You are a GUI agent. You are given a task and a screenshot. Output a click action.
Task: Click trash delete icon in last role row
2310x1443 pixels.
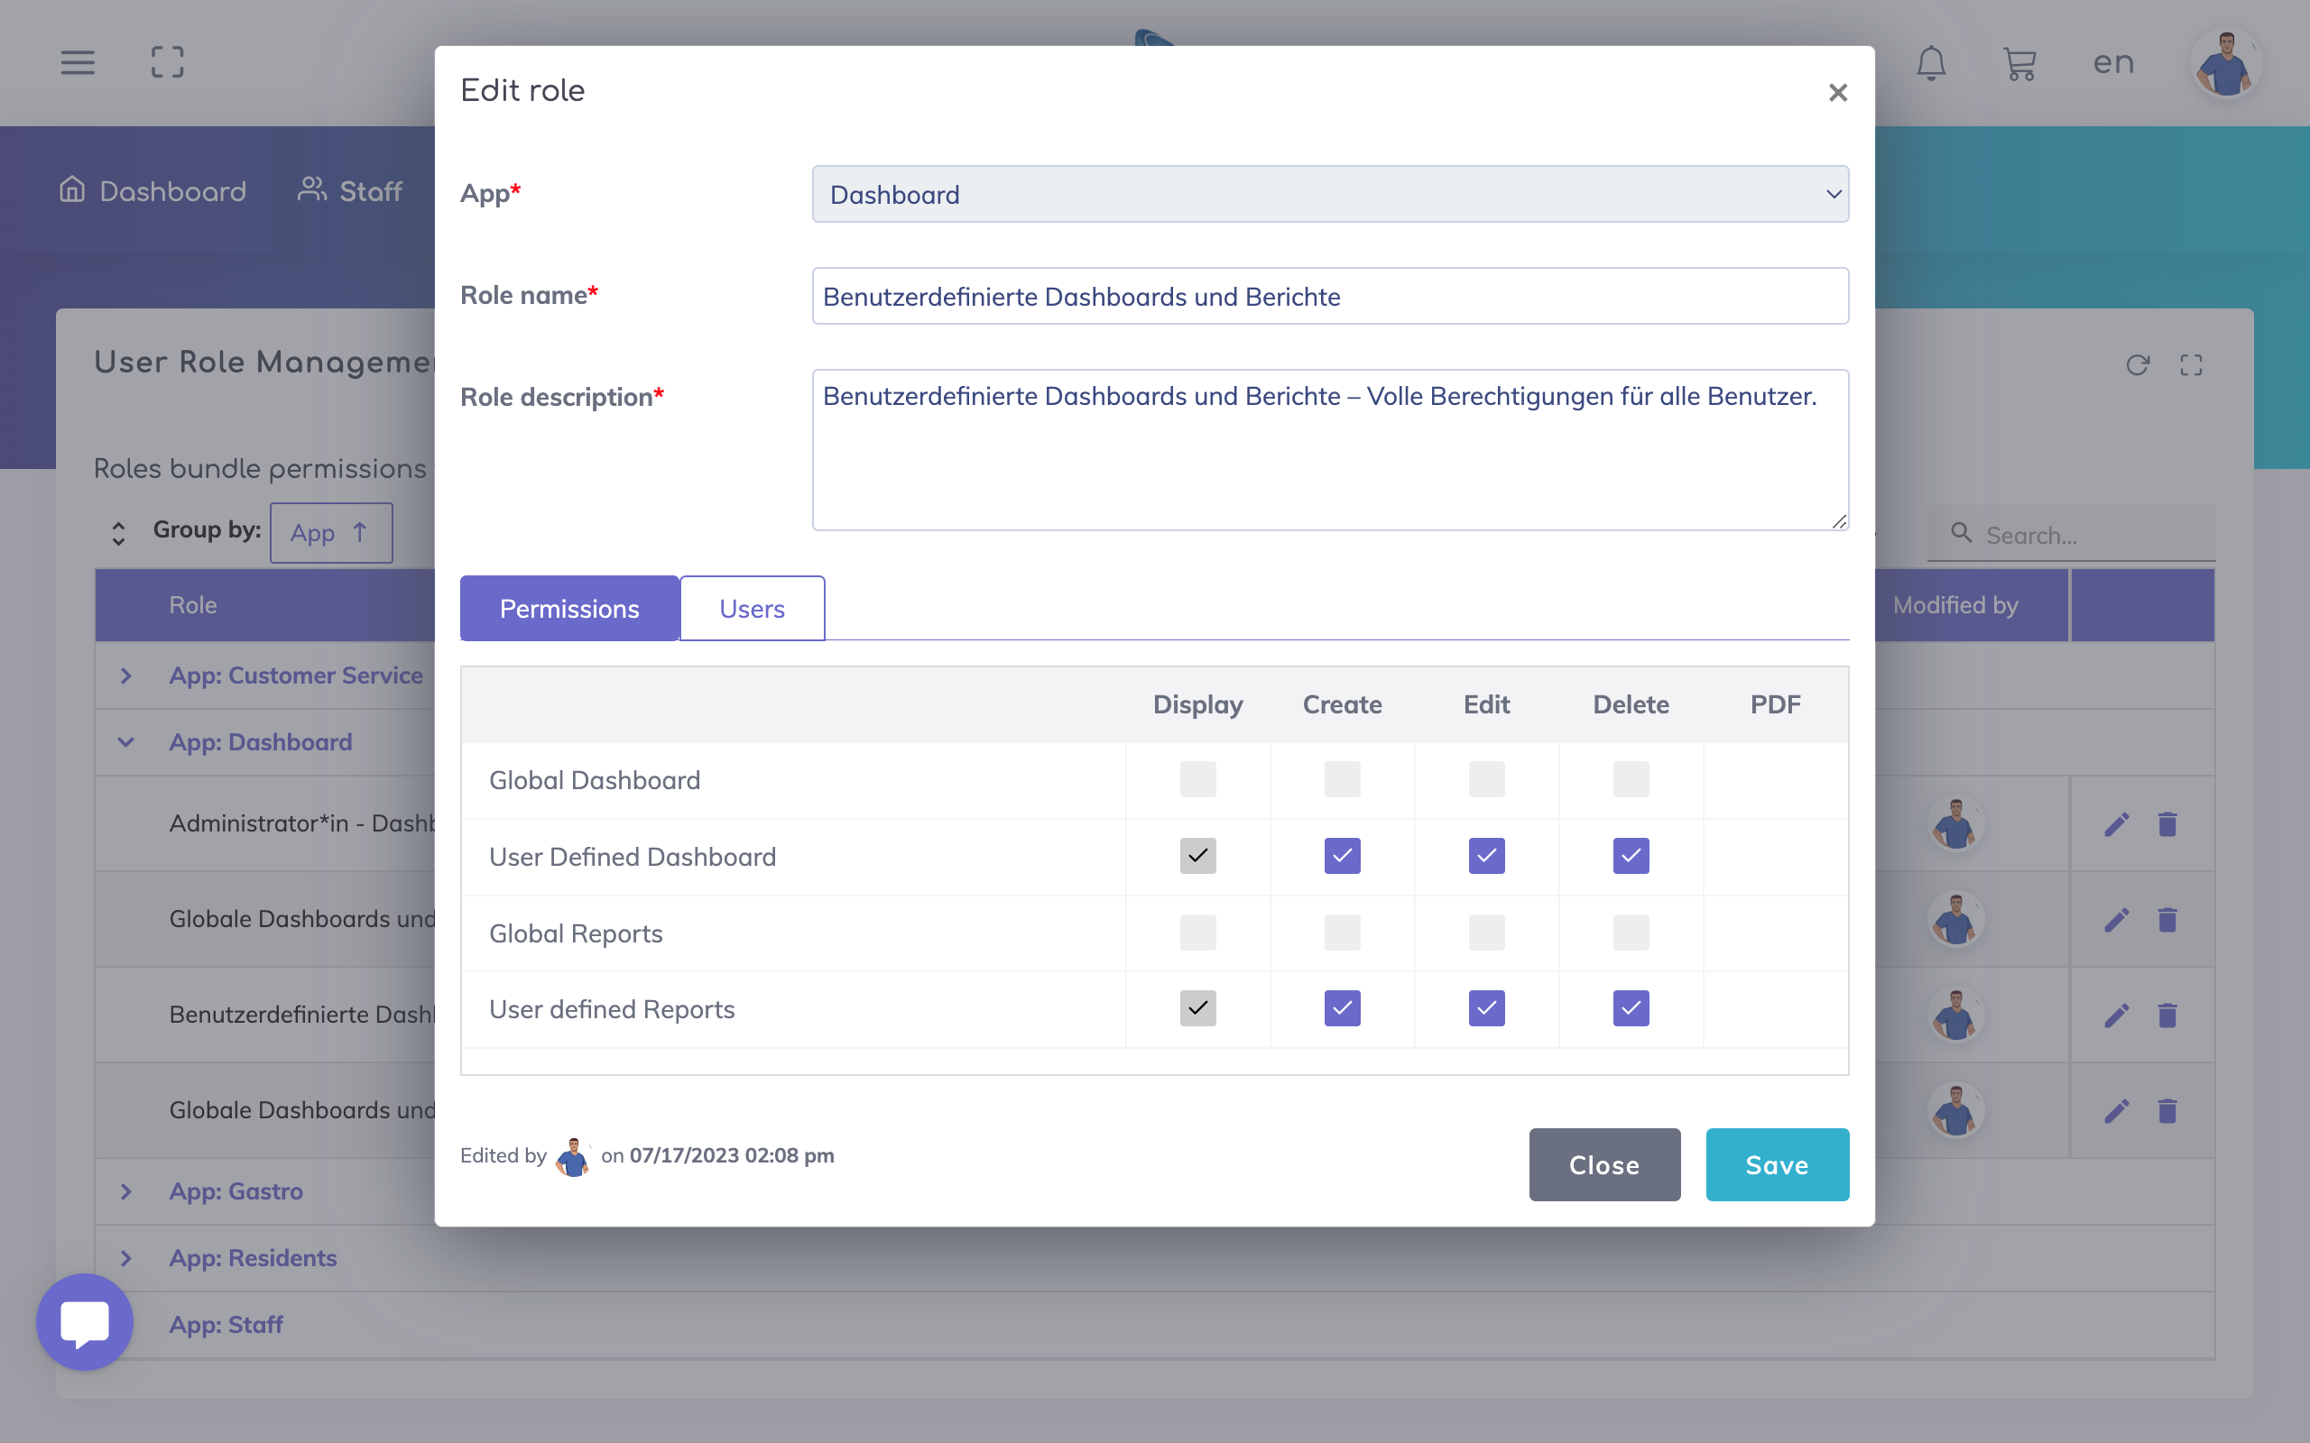pos(2167,1111)
